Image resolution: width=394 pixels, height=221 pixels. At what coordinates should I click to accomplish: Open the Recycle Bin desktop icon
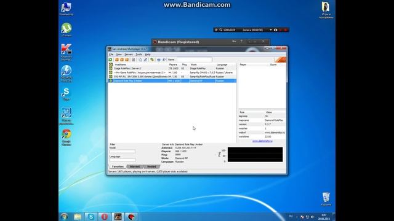[326, 199]
